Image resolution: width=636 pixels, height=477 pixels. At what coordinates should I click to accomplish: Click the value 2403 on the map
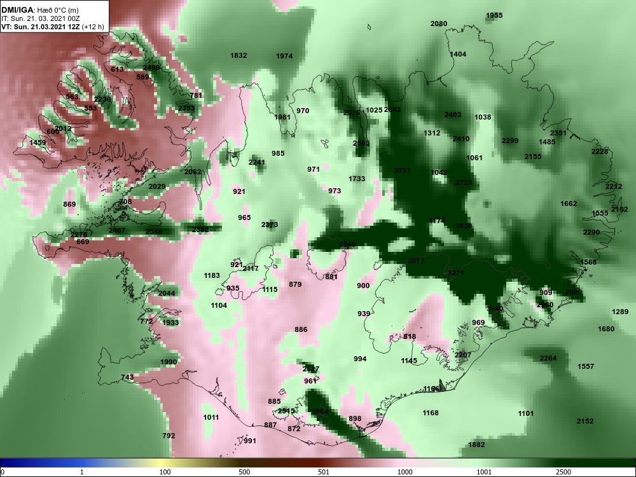click(453, 114)
